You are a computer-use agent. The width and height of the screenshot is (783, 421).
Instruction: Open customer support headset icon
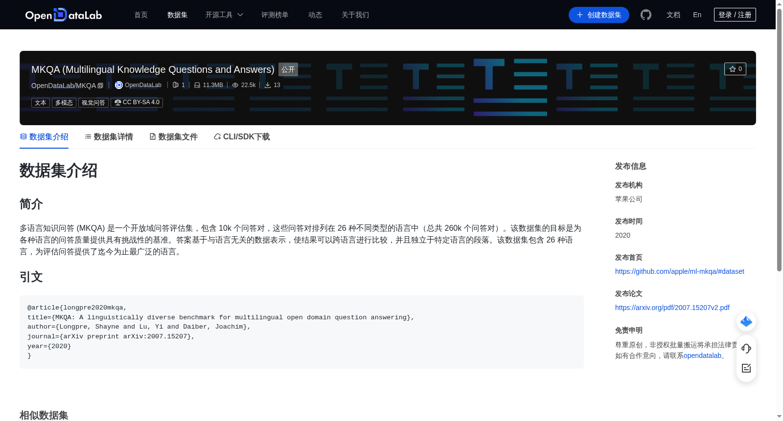(746, 348)
